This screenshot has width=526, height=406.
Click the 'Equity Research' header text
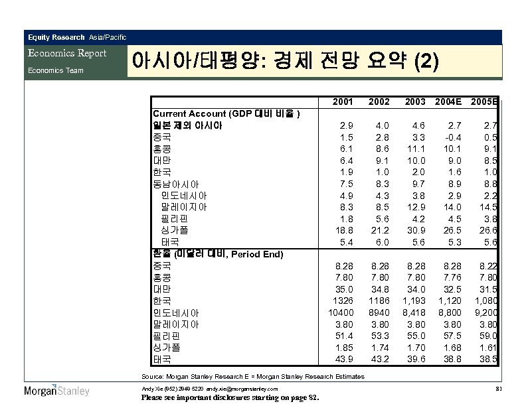[x=56, y=37]
